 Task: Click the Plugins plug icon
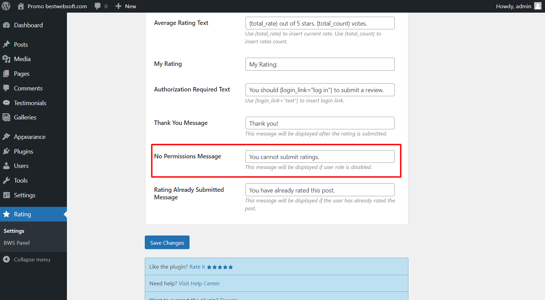coord(6,151)
